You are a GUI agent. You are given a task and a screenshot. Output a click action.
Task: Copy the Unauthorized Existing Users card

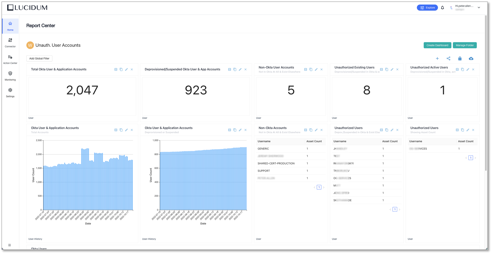[386, 69]
